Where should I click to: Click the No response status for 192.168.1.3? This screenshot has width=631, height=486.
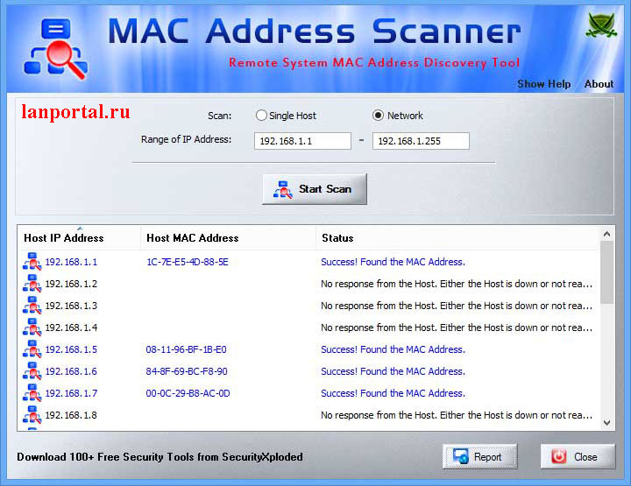click(x=457, y=306)
